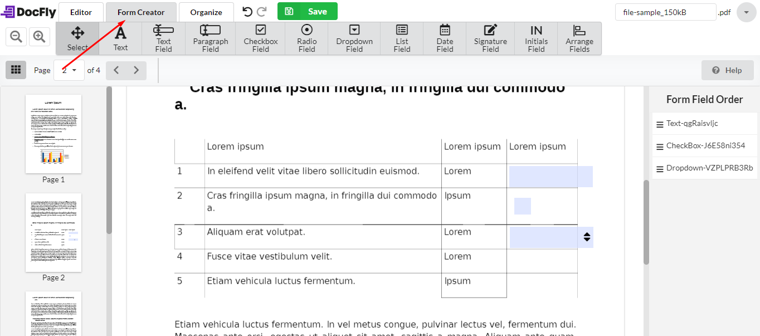This screenshot has width=760, height=336.
Task: Select the Text tool
Action: click(120, 38)
